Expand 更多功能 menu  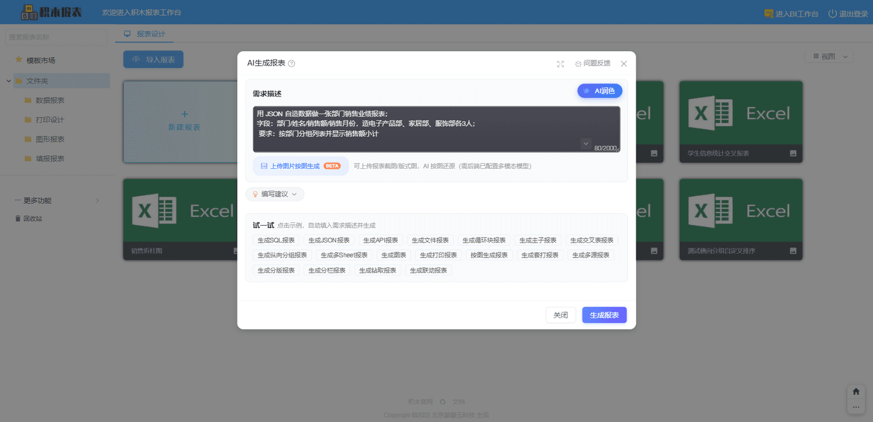pos(57,200)
